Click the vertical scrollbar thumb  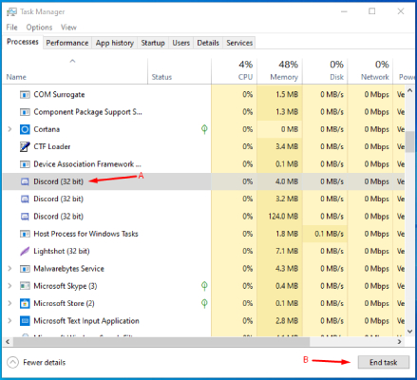tap(409, 142)
